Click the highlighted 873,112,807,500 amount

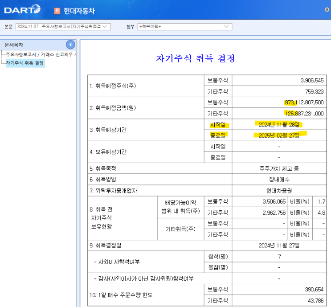click(x=304, y=102)
